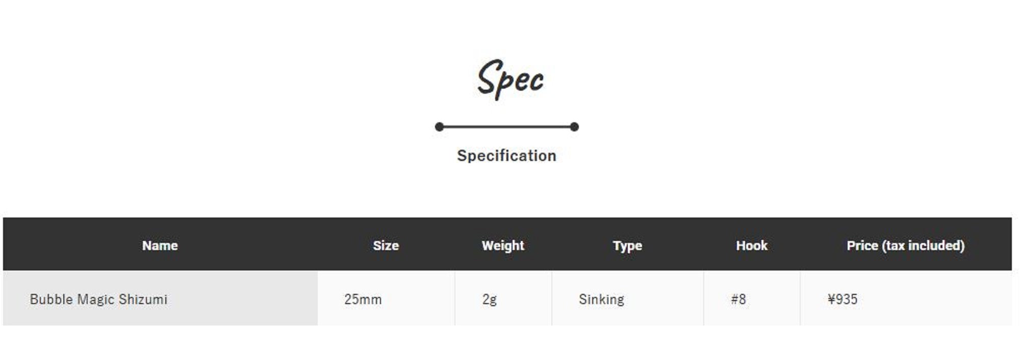
Task: Select the 25mm size value
Action: click(x=363, y=300)
